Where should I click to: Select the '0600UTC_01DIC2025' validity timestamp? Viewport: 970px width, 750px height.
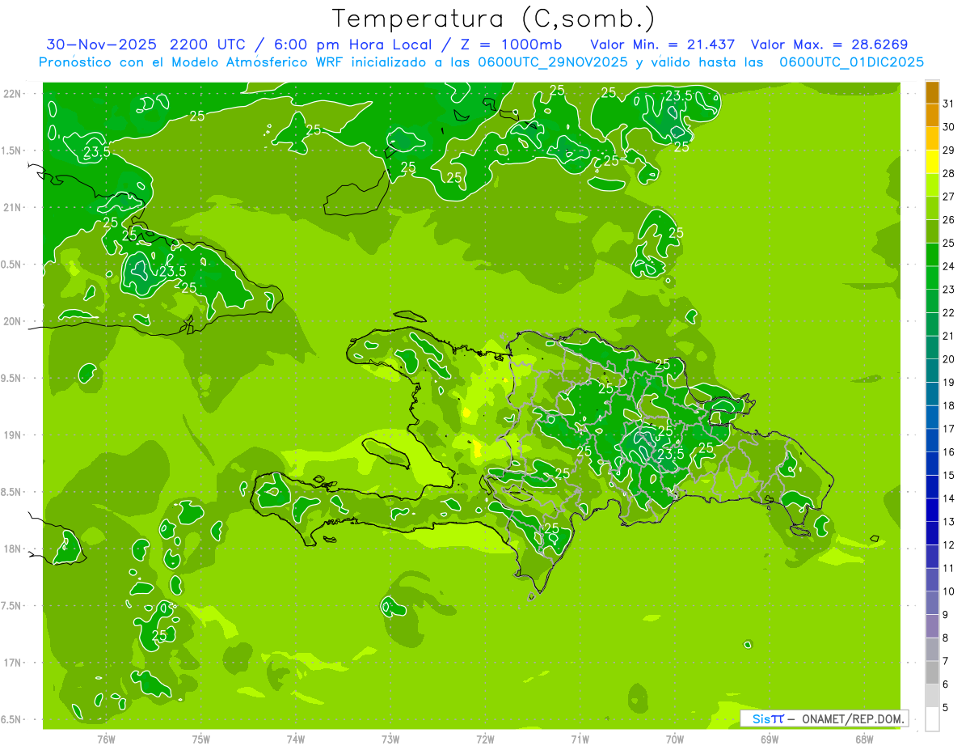tap(852, 62)
